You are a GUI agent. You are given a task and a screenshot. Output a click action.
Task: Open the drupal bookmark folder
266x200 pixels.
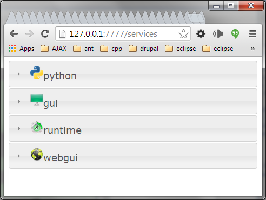143,49
